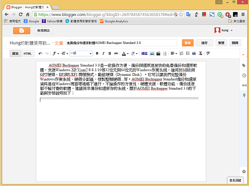Open the Chrome hamburger menu
This screenshot has width=249, height=187.
(x=243, y=14)
